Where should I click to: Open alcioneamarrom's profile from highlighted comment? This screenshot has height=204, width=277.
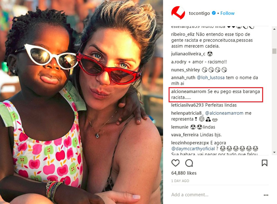click(189, 91)
